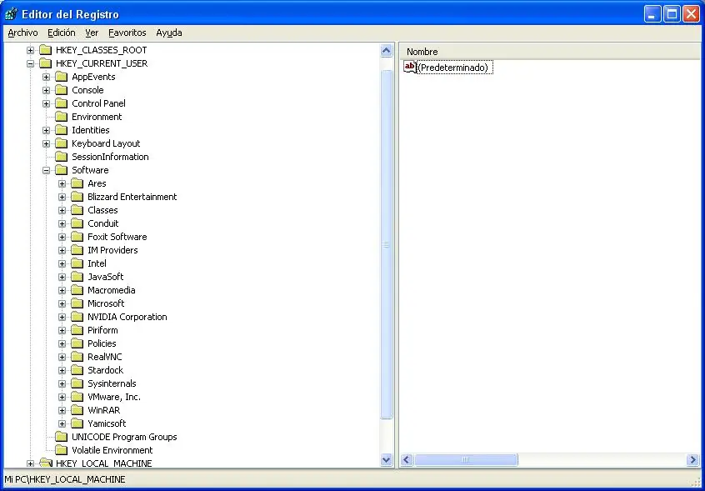Collapse the Software key
The width and height of the screenshot is (705, 491).
point(47,170)
